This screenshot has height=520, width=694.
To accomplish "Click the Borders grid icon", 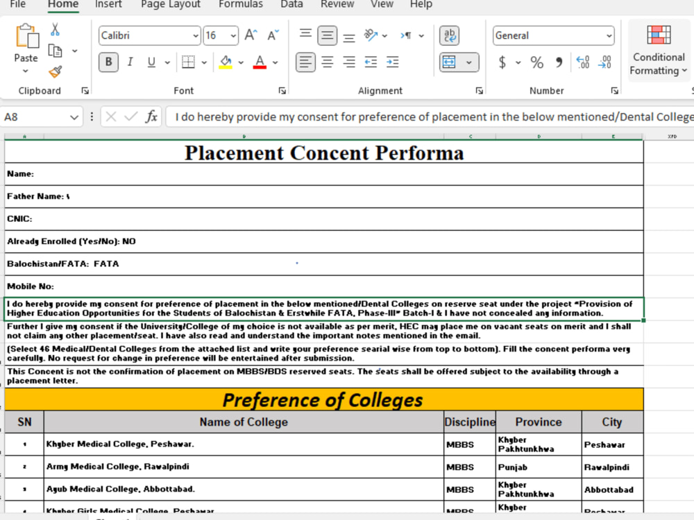I will [188, 62].
